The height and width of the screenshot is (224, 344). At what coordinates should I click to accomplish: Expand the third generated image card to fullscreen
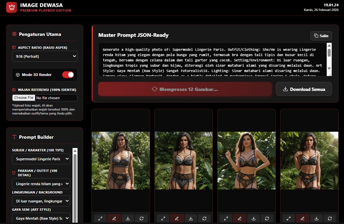[226, 218]
